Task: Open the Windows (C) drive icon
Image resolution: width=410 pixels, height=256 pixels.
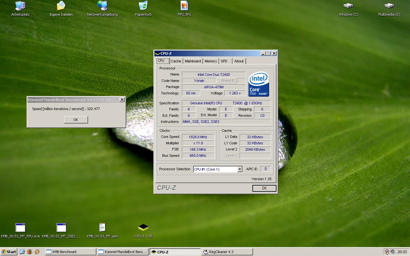Action: (348, 9)
